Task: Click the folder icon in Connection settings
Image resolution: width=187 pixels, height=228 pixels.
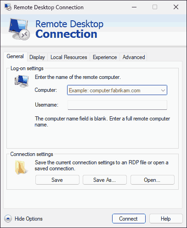Action: [x=22, y=168]
